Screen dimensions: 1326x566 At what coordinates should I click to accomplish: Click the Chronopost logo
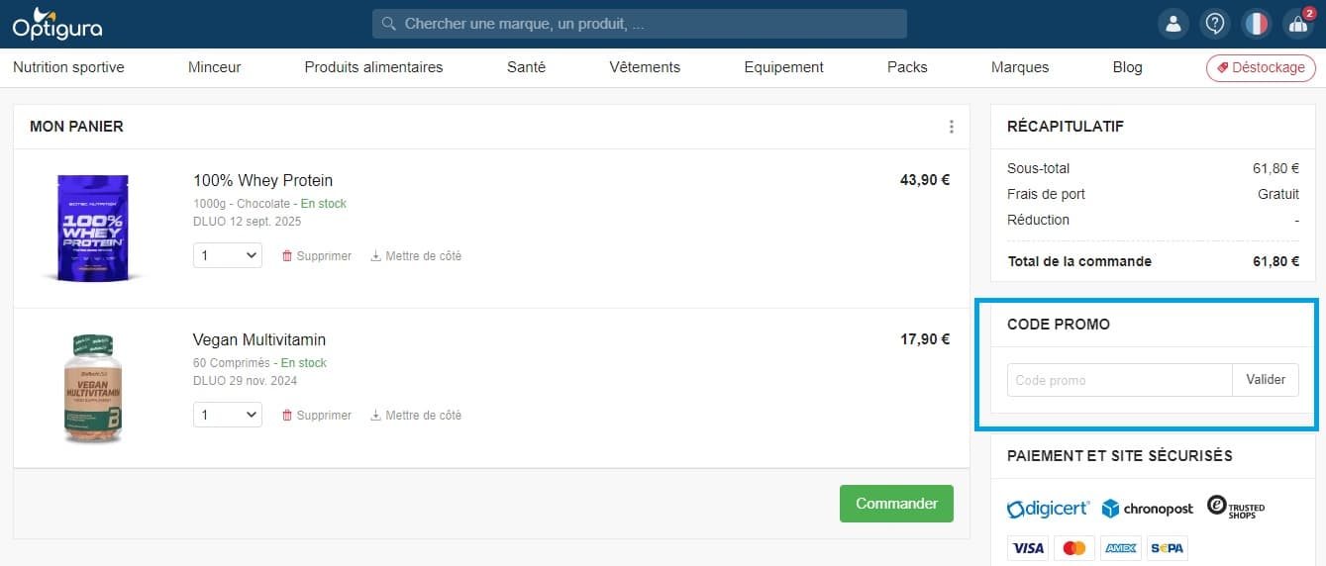coord(1148,509)
